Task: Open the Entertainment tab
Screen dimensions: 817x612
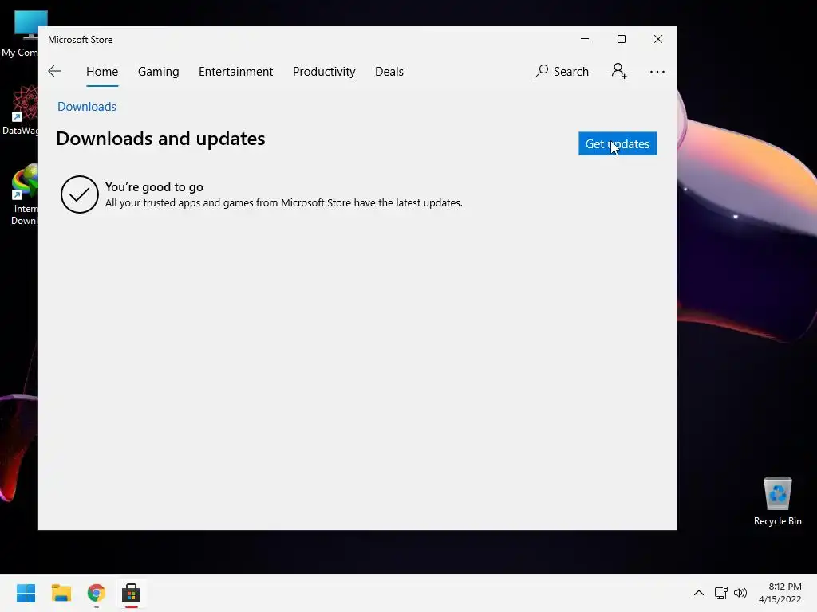Action: click(235, 71)
